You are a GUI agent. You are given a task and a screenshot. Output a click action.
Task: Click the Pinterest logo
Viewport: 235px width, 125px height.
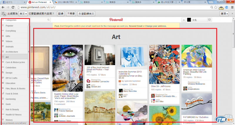[116, 20]
